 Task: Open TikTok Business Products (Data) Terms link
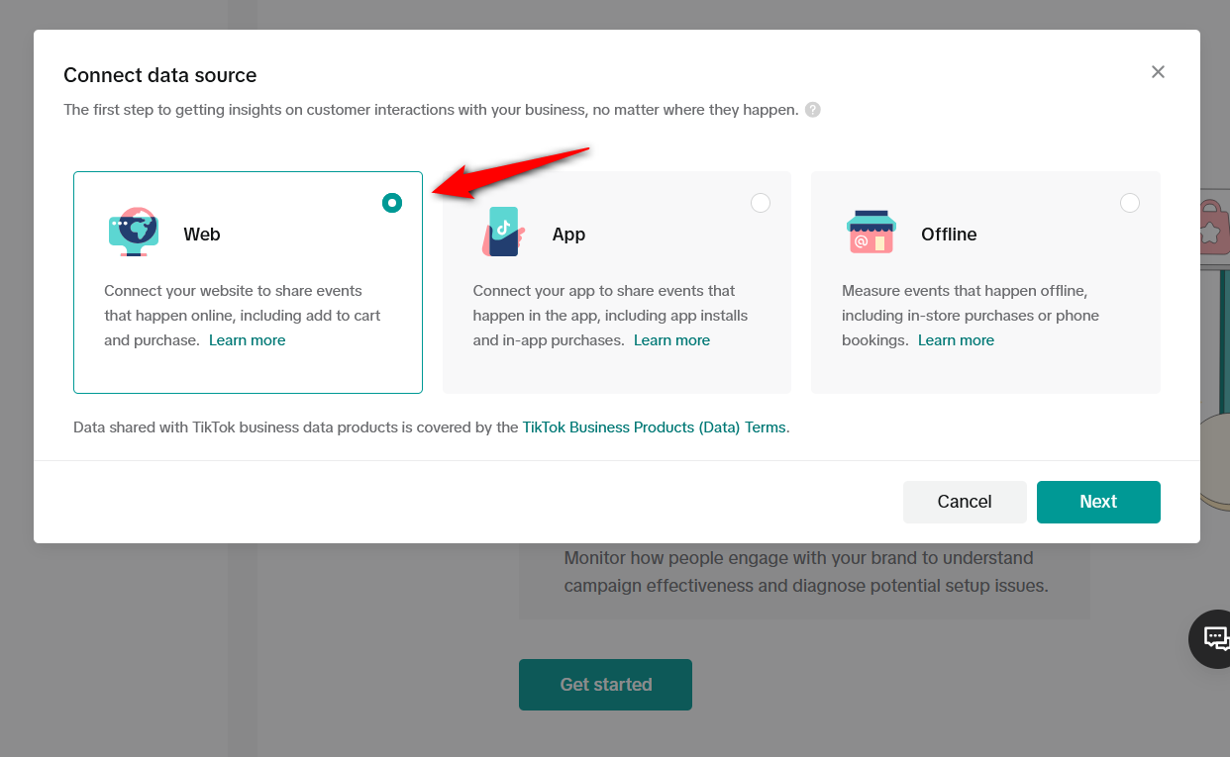pos(655,427)
